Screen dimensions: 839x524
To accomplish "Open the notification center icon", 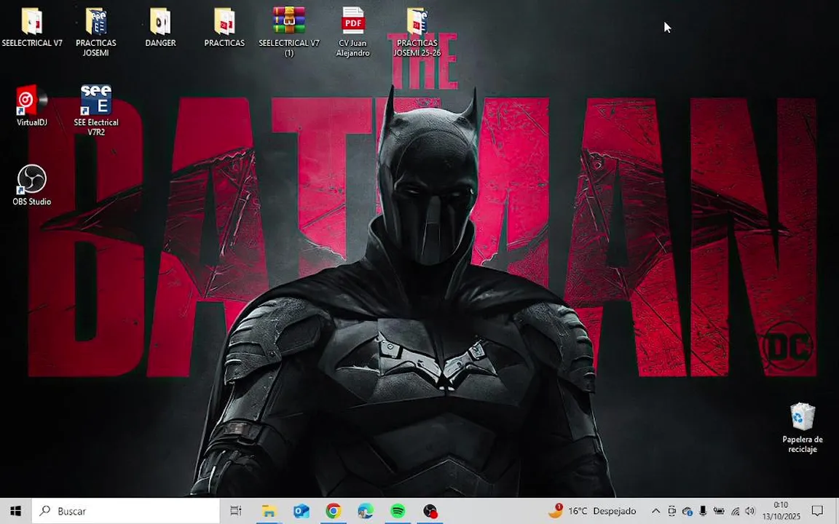I will point(817,511).
